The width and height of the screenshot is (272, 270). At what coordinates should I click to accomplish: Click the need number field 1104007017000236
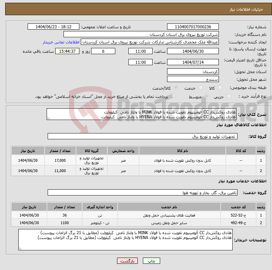tap(193, 27)
